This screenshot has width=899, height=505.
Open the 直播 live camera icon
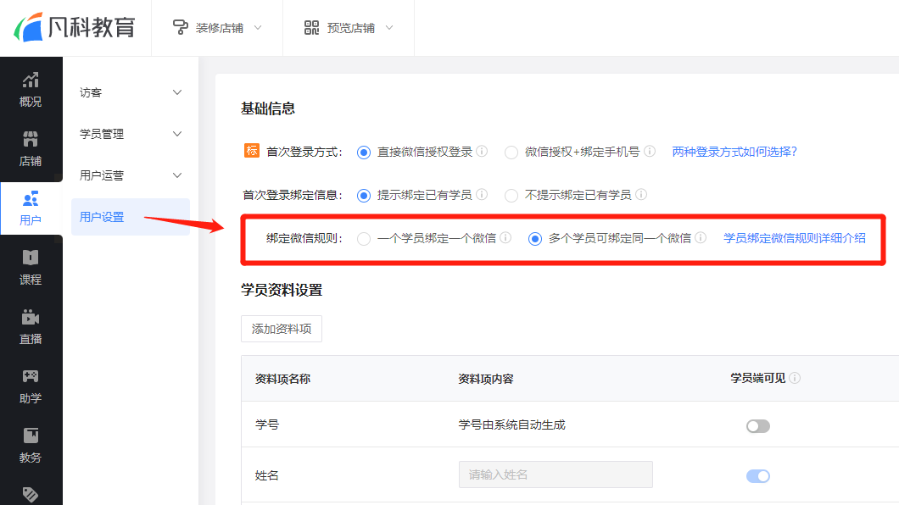tap(31, 317)
